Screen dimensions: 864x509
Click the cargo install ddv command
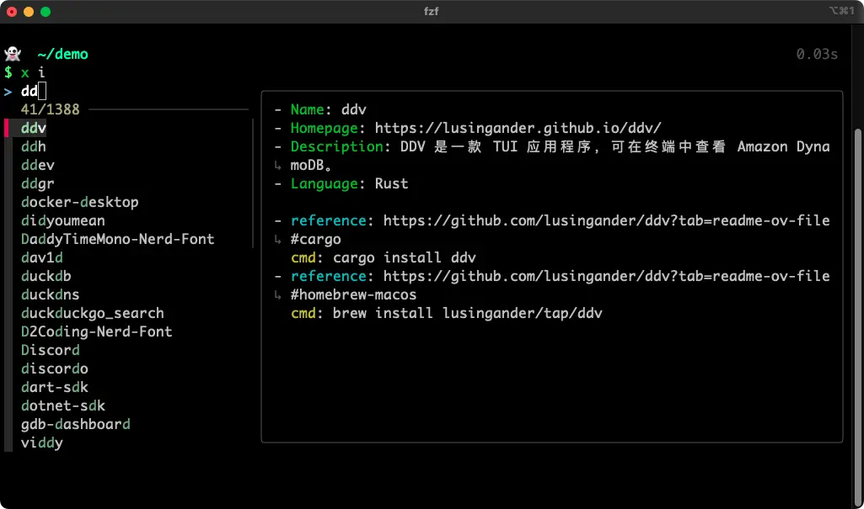(405, 257)
